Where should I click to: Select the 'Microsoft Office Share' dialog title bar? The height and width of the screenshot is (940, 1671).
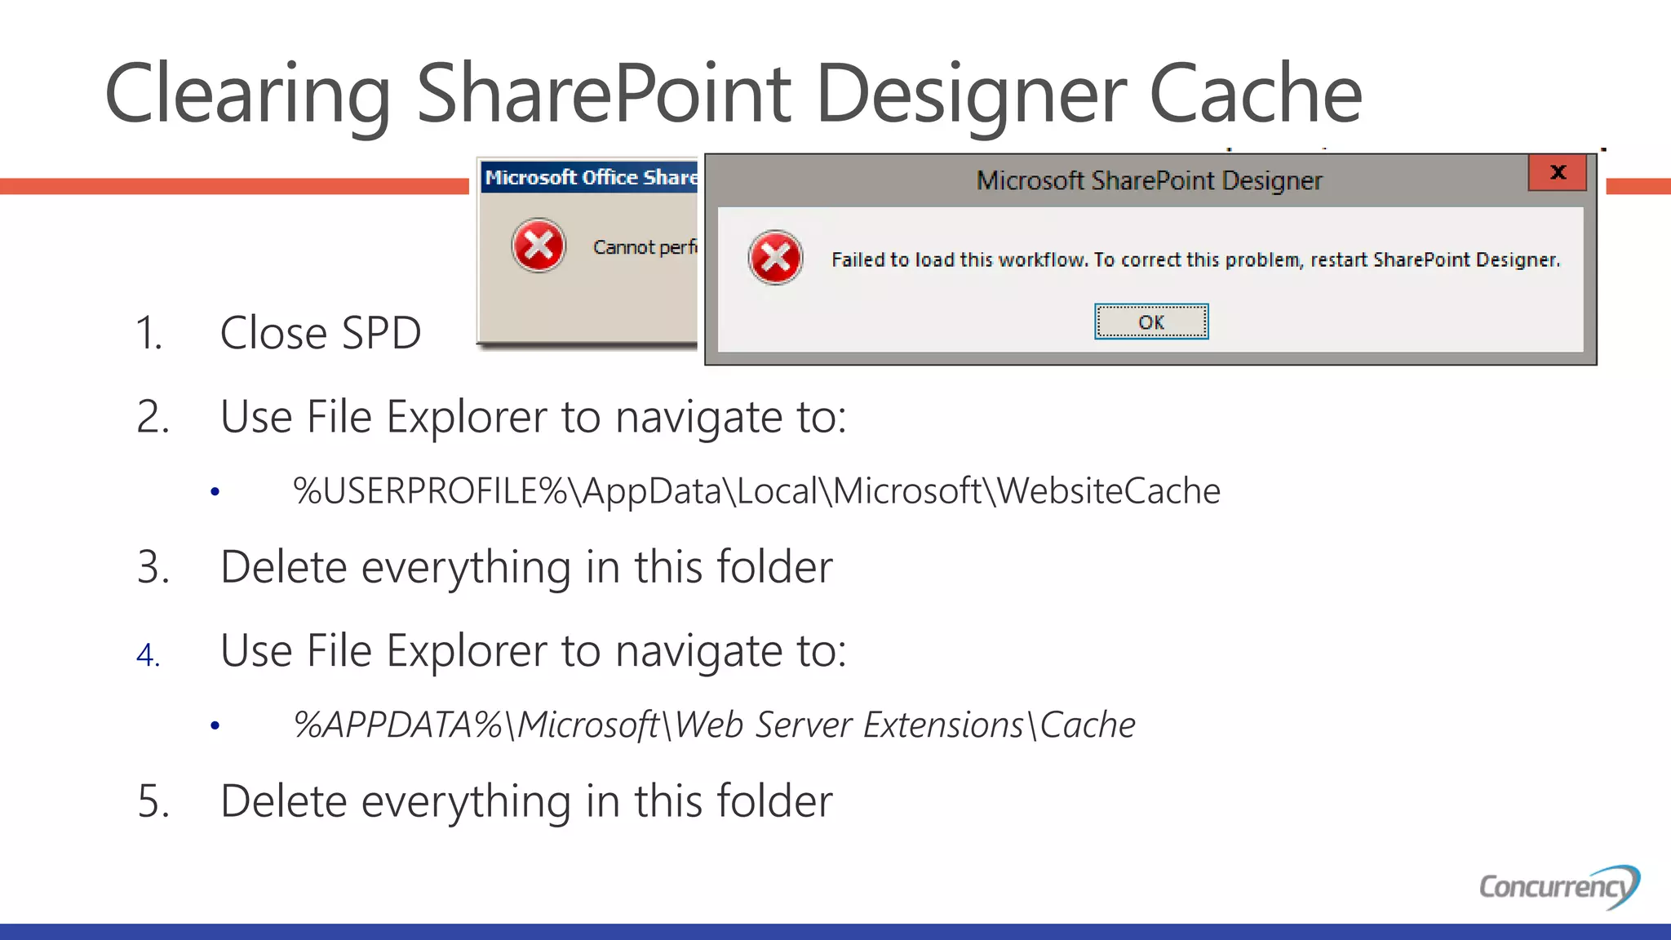click(590, 177)
